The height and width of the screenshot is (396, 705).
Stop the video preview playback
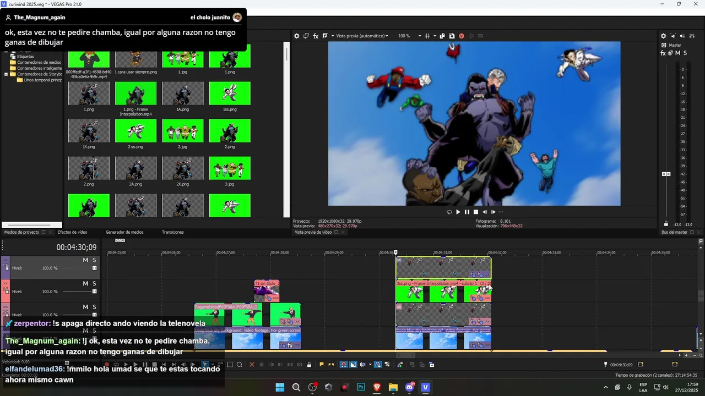(x=476, y=212)
